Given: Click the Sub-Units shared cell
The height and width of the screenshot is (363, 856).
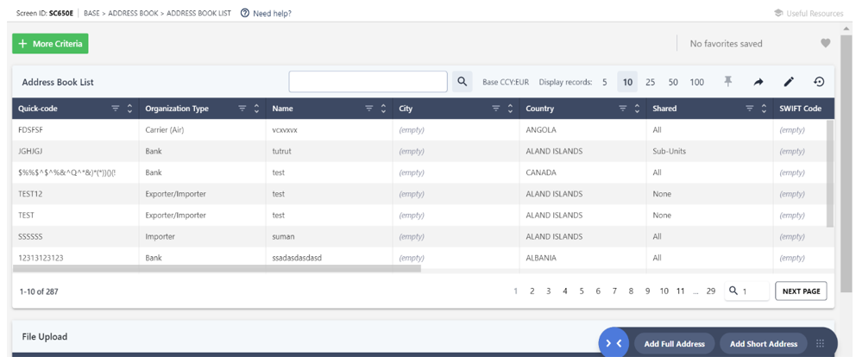Looking at the screenshot, I should (709, 151).
